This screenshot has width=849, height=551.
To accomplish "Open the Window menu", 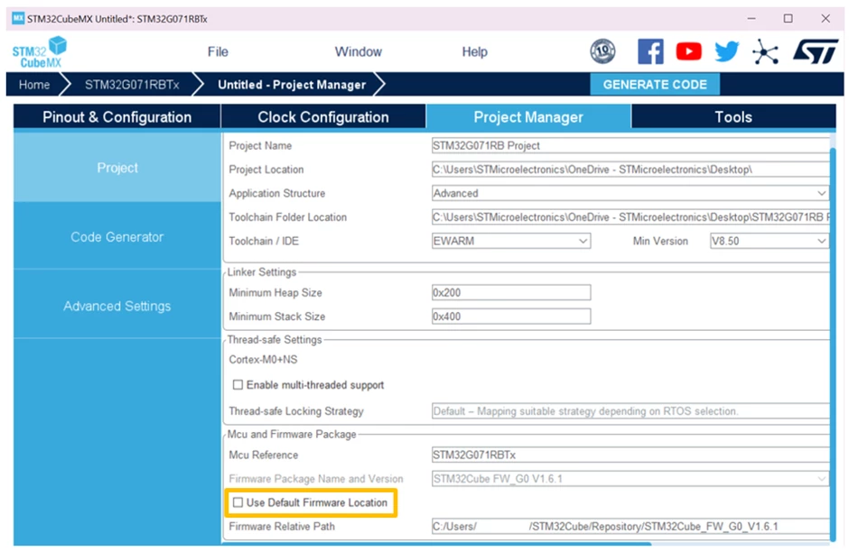I will [x=359, y=52].
